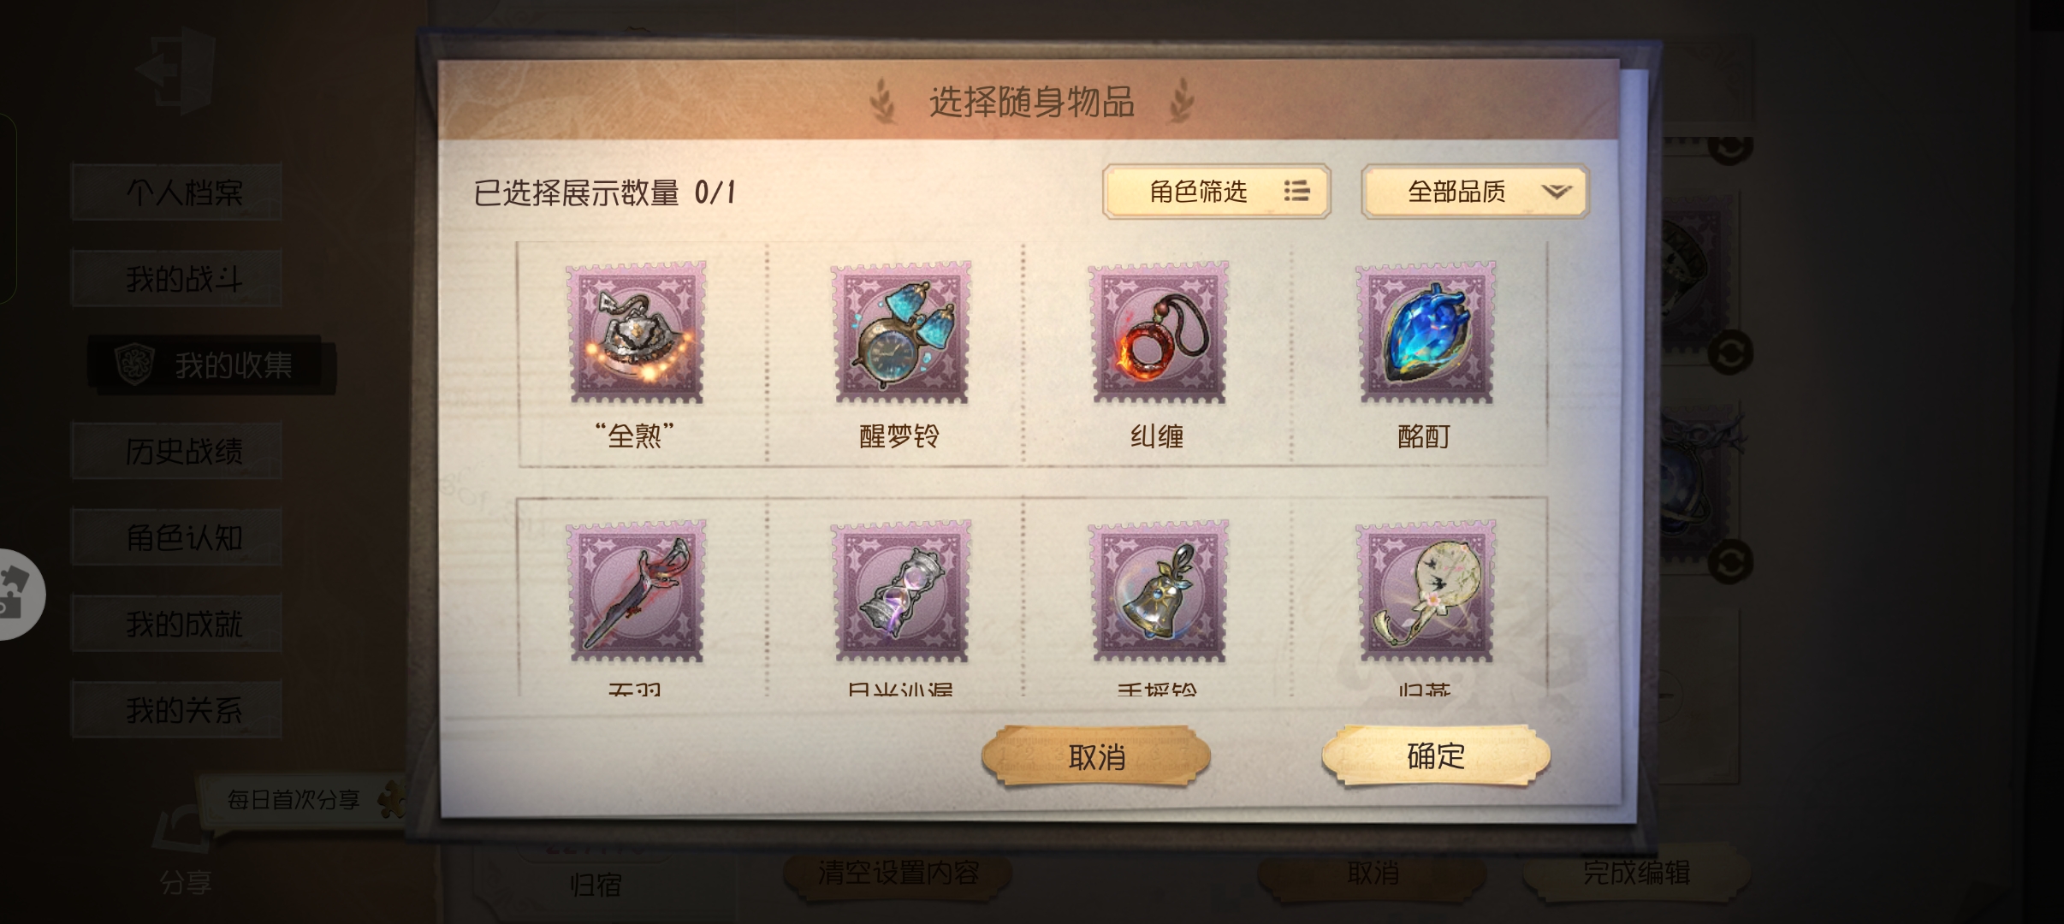Choose the 纠缠 red ring accessory

point(1158,332)
